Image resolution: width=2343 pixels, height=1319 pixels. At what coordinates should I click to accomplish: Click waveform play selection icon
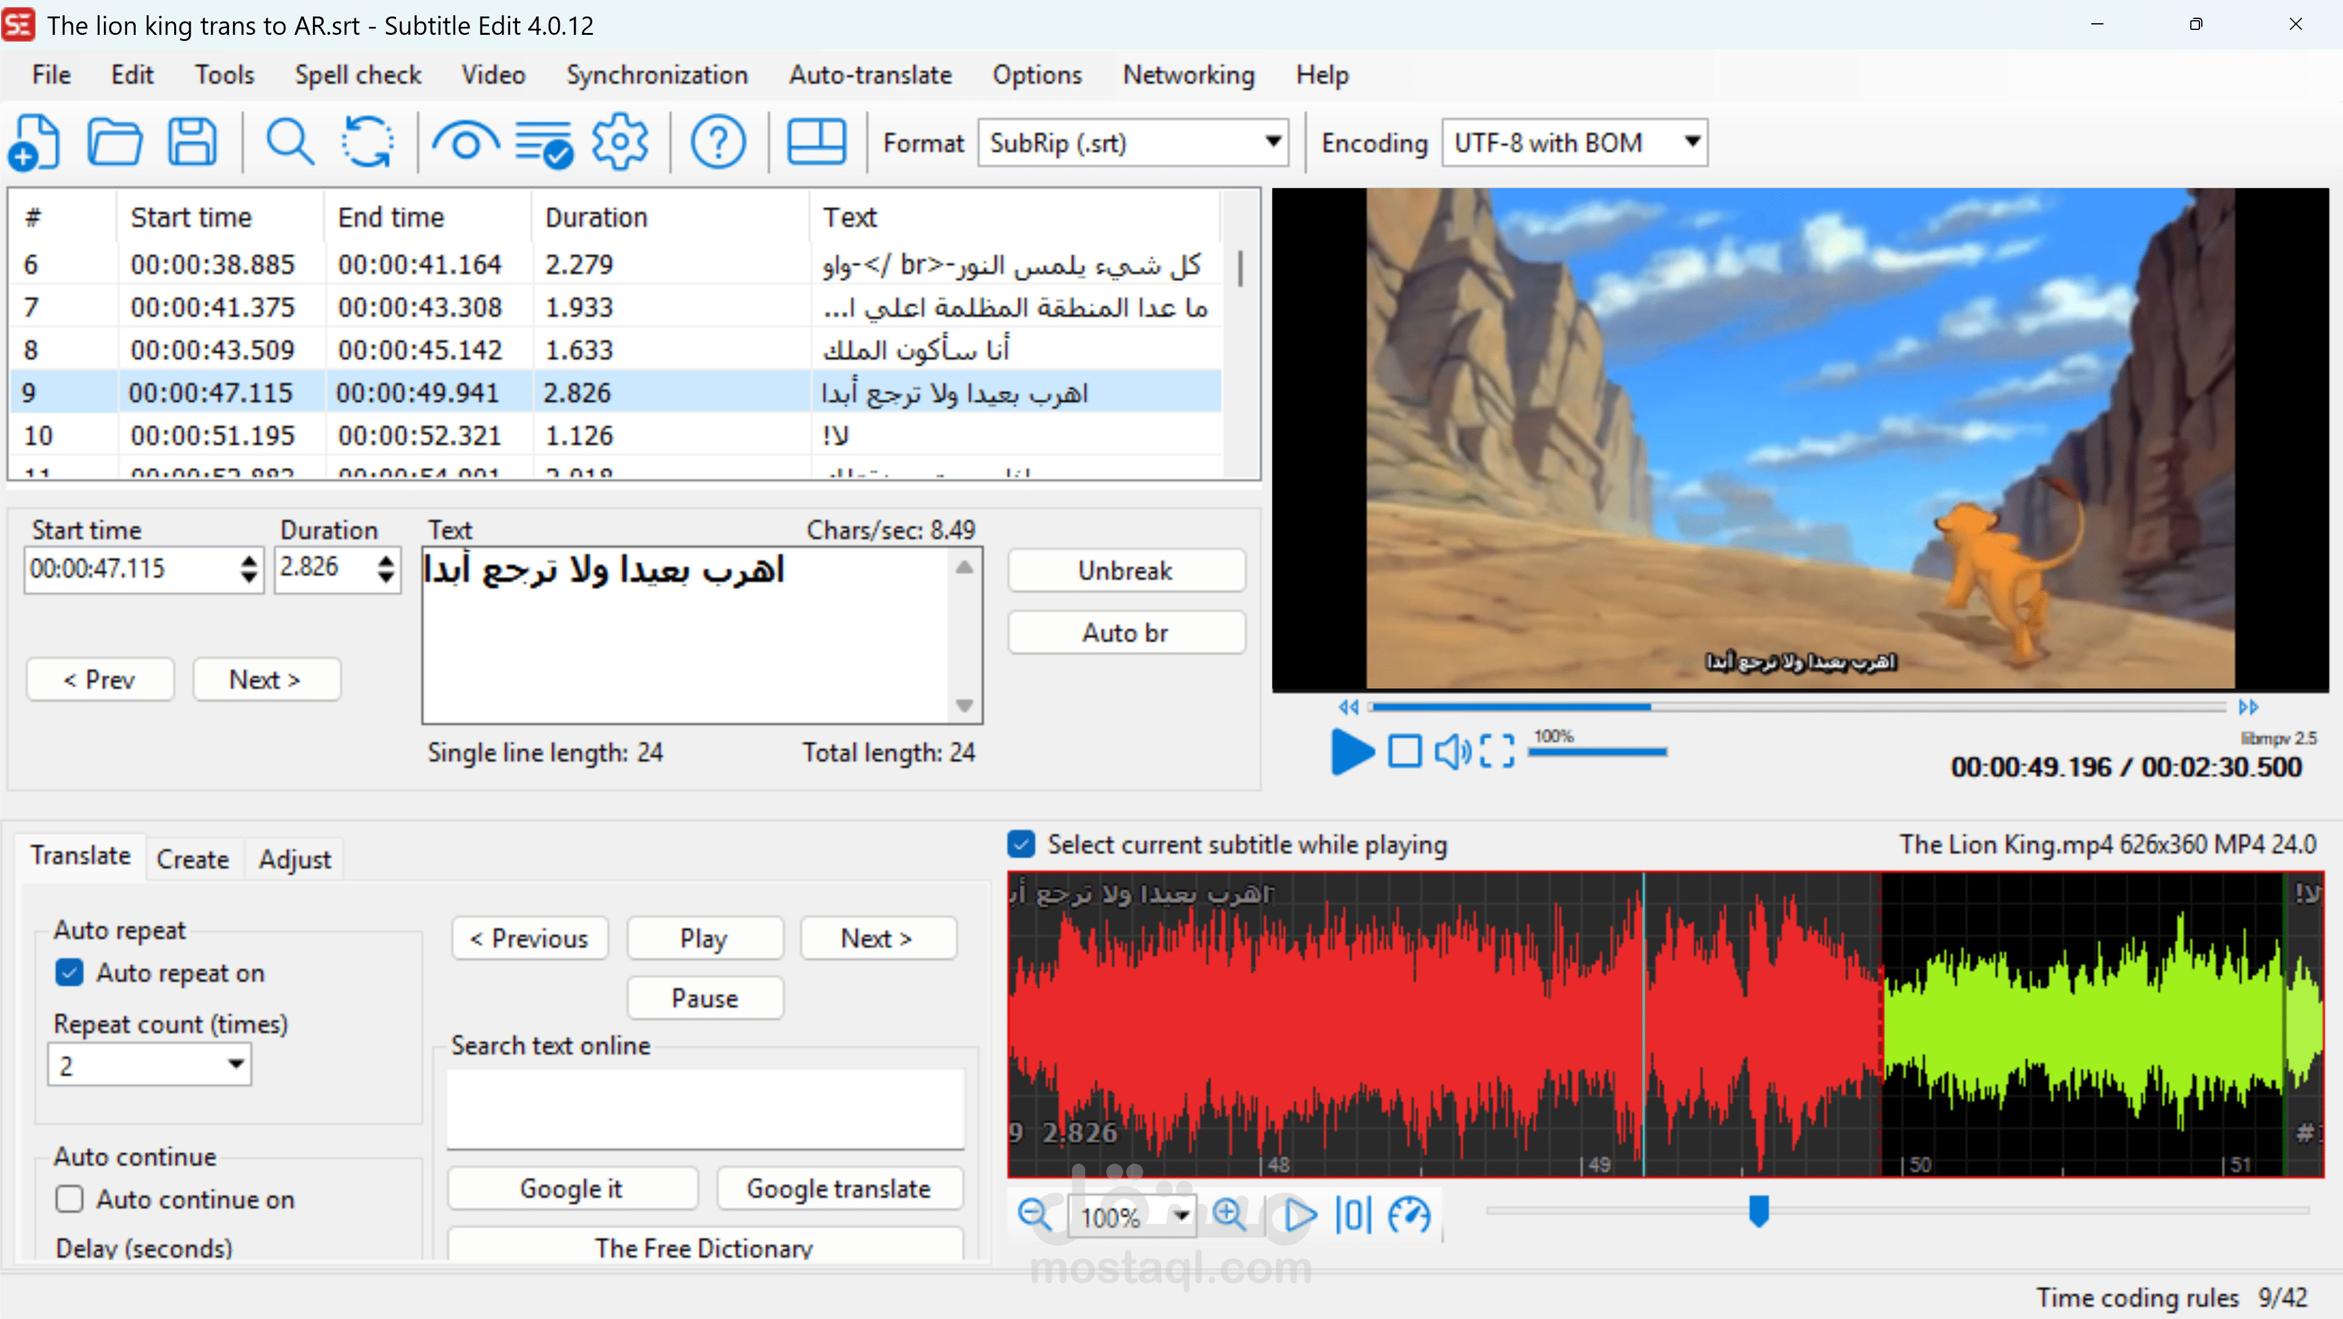[1300, 1215]
